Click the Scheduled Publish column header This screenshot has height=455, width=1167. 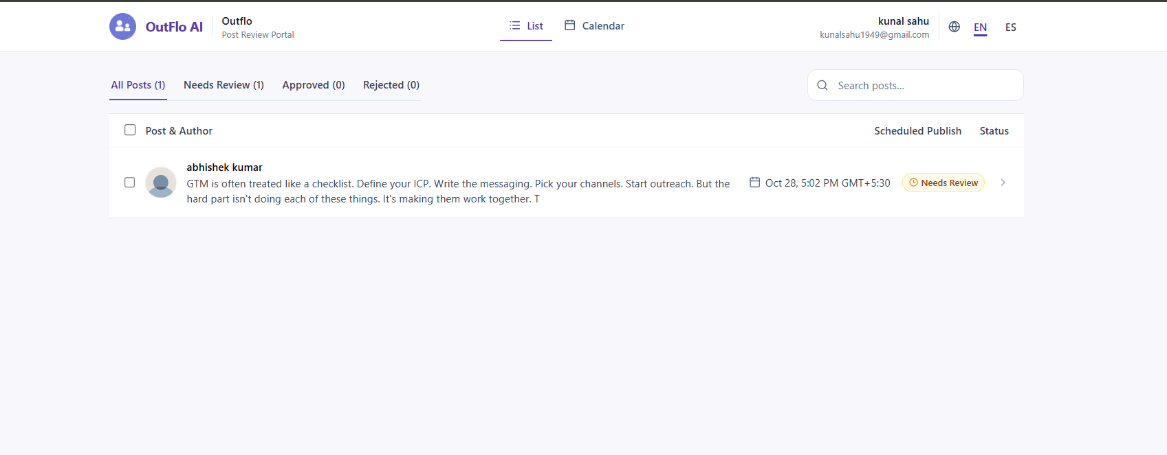[918, 131]
